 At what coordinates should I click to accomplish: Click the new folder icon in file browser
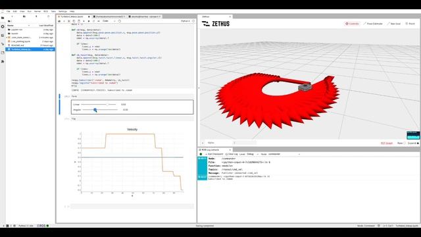[24, 16]
